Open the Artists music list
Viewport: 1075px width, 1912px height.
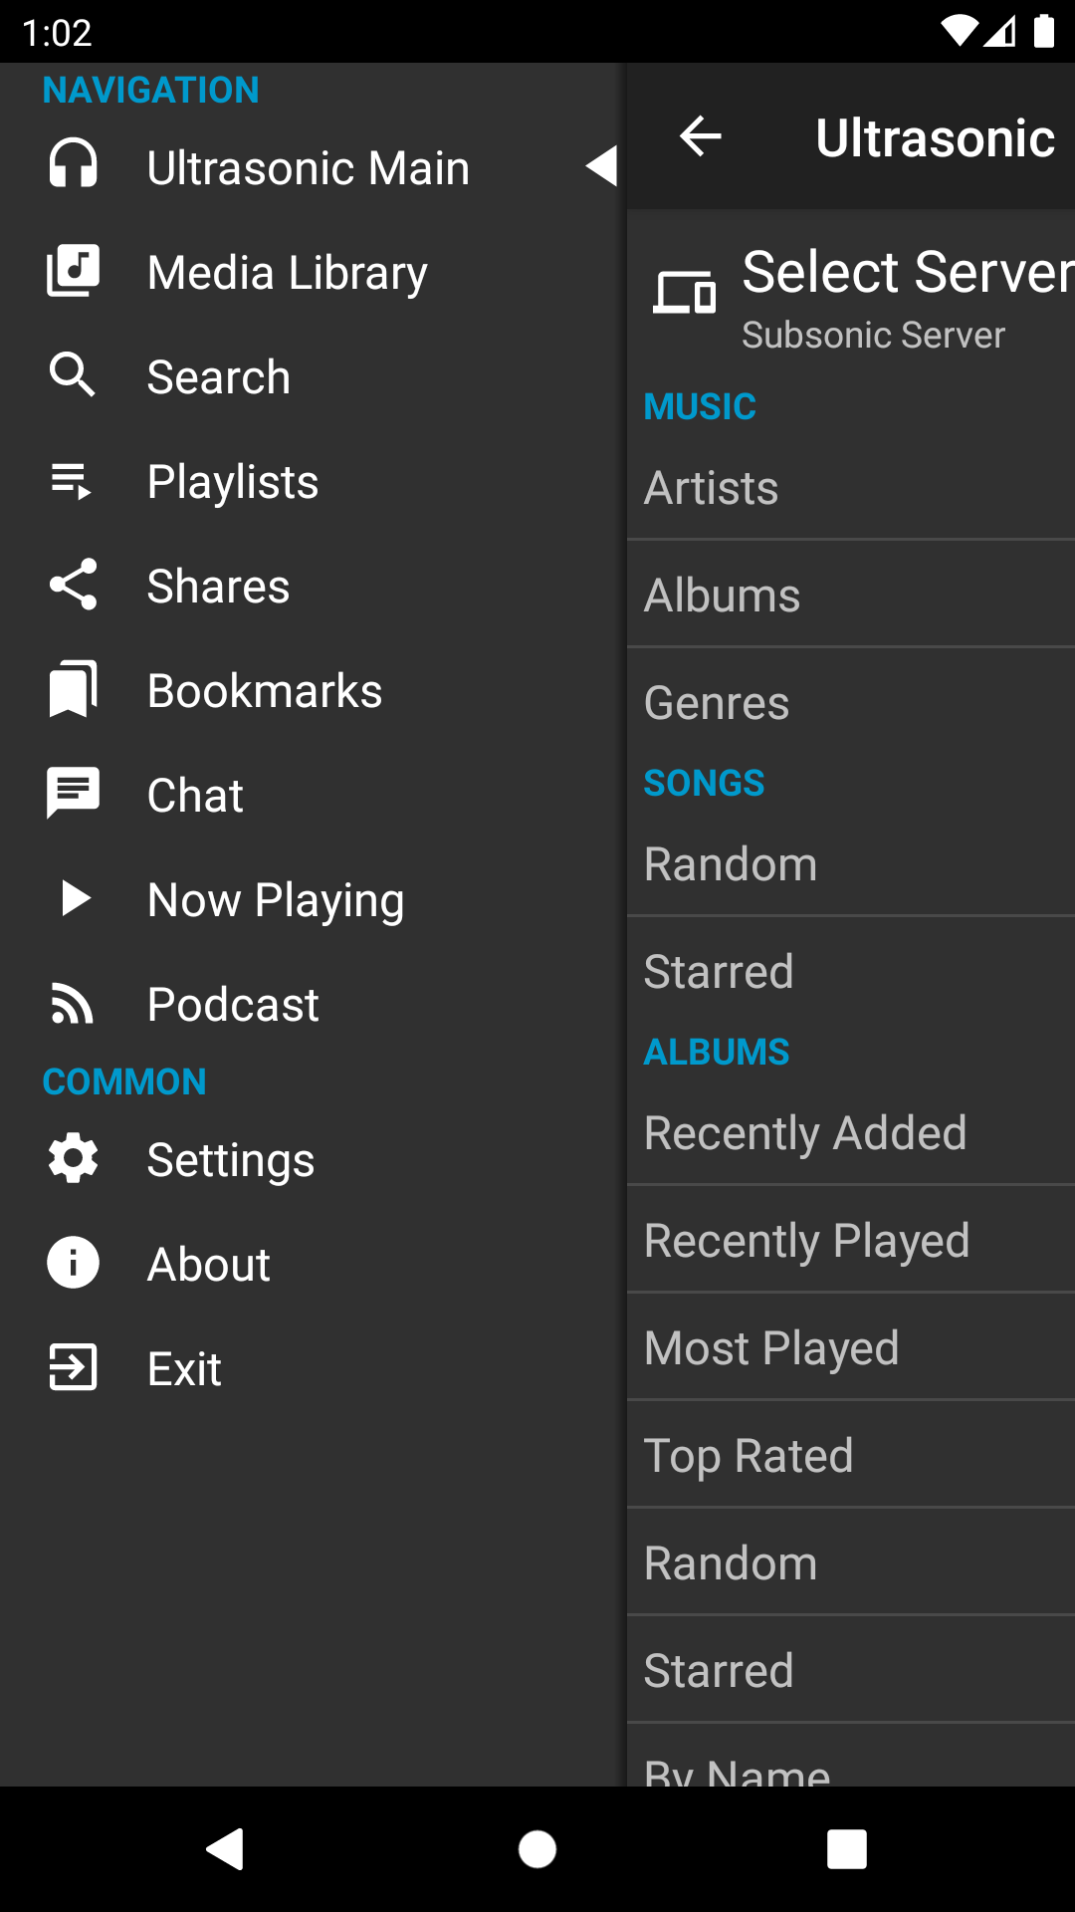[851, 488]
